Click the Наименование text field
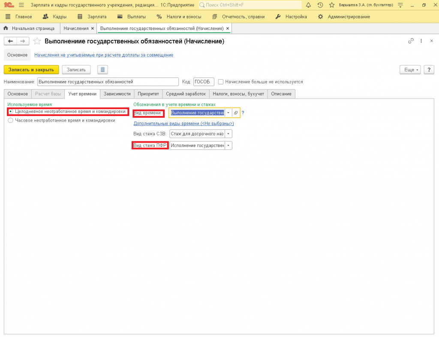The image size is (439, 337). tap(108, 82)
